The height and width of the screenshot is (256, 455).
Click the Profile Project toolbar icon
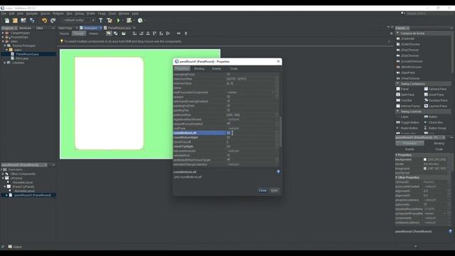(141, 21)
